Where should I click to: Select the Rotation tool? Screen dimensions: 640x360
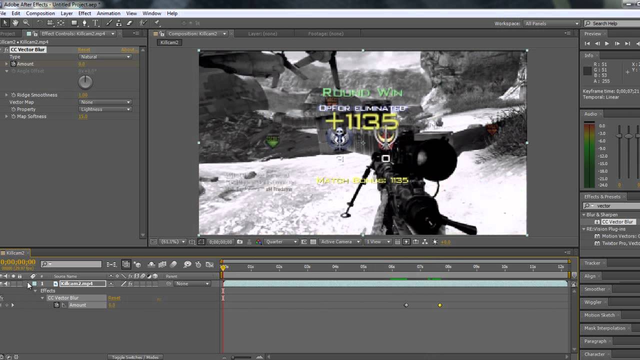40,23
